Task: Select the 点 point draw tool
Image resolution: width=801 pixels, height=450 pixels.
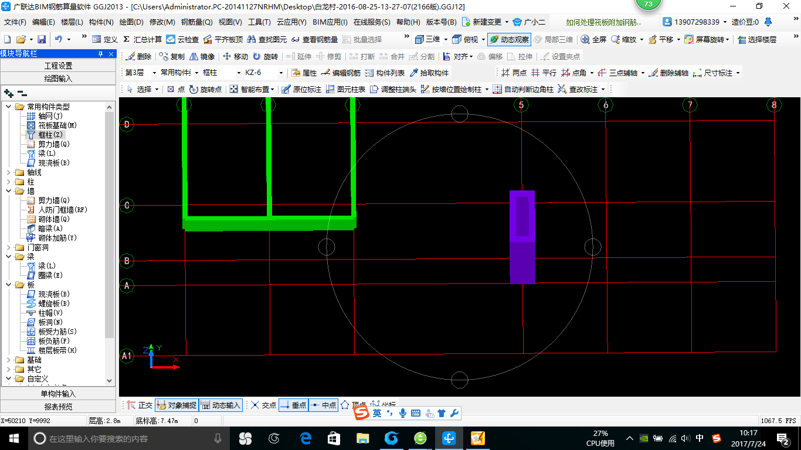Action: [175, 89]
